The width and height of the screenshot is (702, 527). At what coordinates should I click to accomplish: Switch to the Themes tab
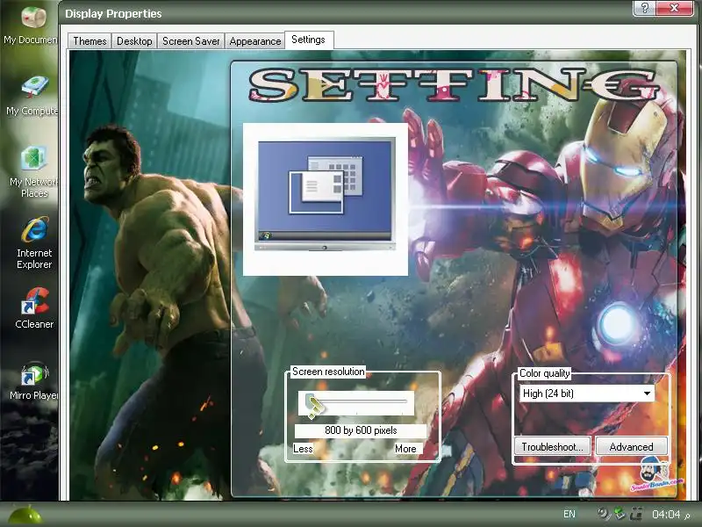(x=90, y=41)
